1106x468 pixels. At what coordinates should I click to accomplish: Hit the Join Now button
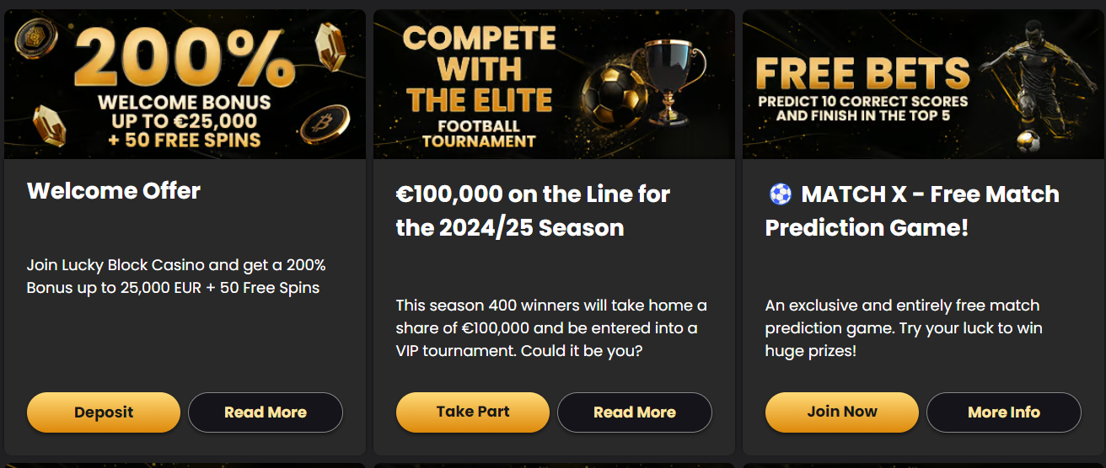(841, 412)
